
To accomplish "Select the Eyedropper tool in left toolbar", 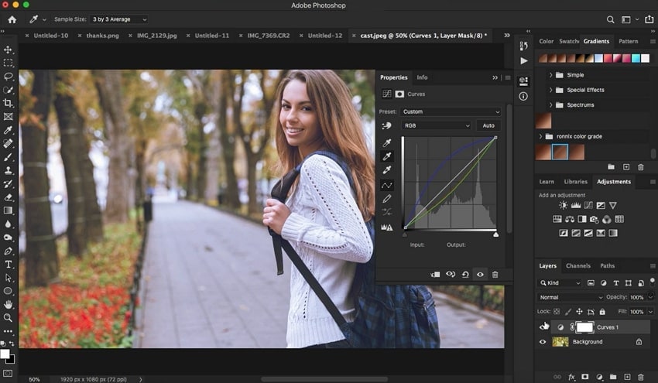I will pyautogui.click(x=8, y=130).
